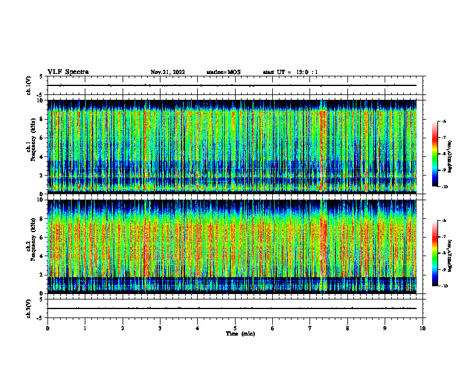
Task: Click the "ch.3(V)" axis label
Action: (29, 308)
